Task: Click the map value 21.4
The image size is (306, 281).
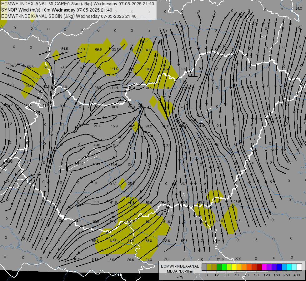Action: [97, 126]
